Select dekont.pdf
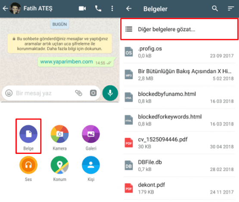Screen dimensions: 239x202 click(x=179, y=188)
